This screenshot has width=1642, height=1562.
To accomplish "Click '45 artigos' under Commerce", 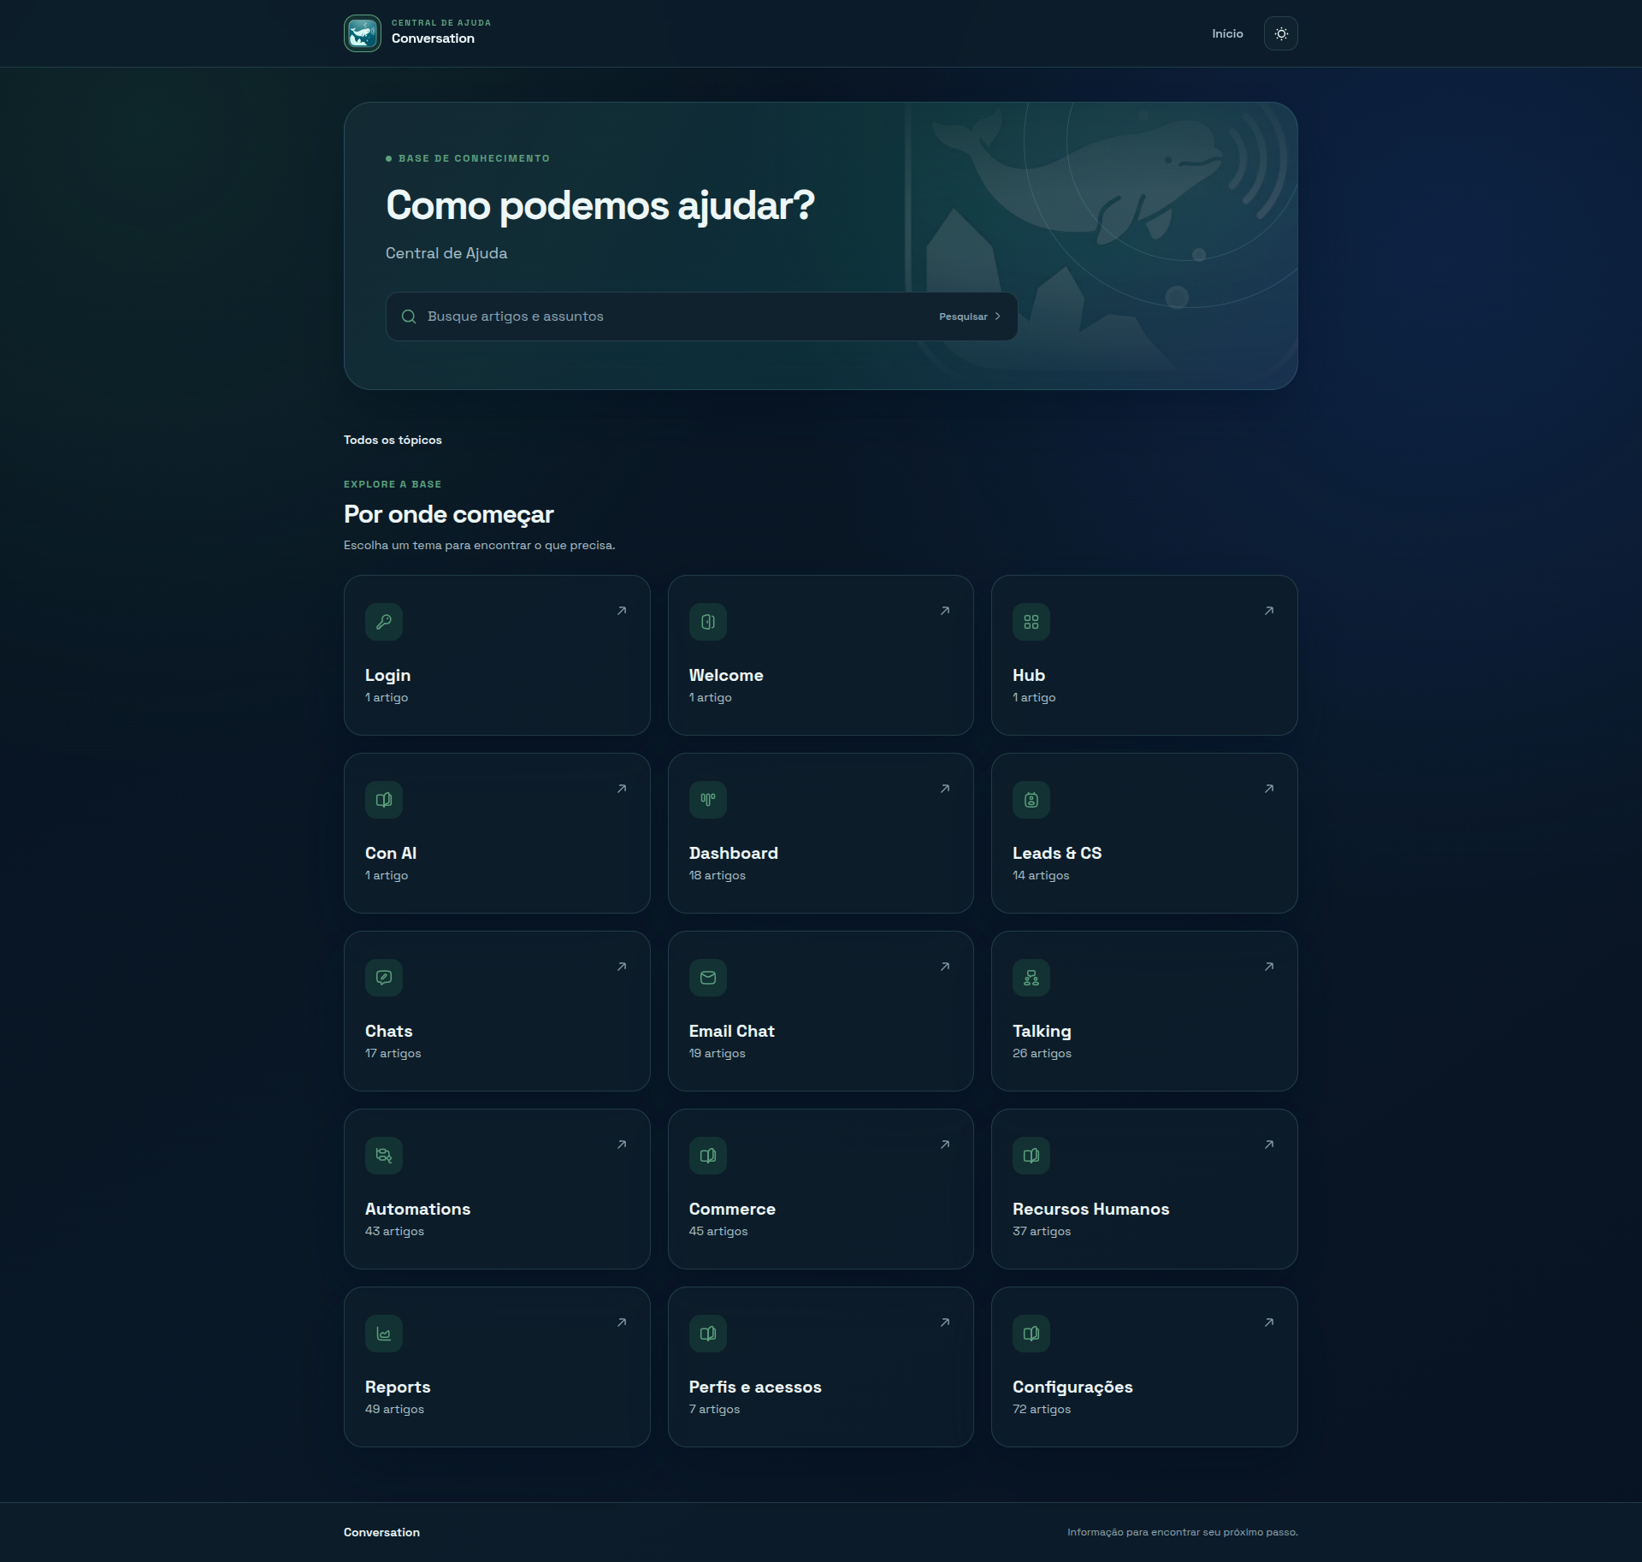I will pos(718,1231).
